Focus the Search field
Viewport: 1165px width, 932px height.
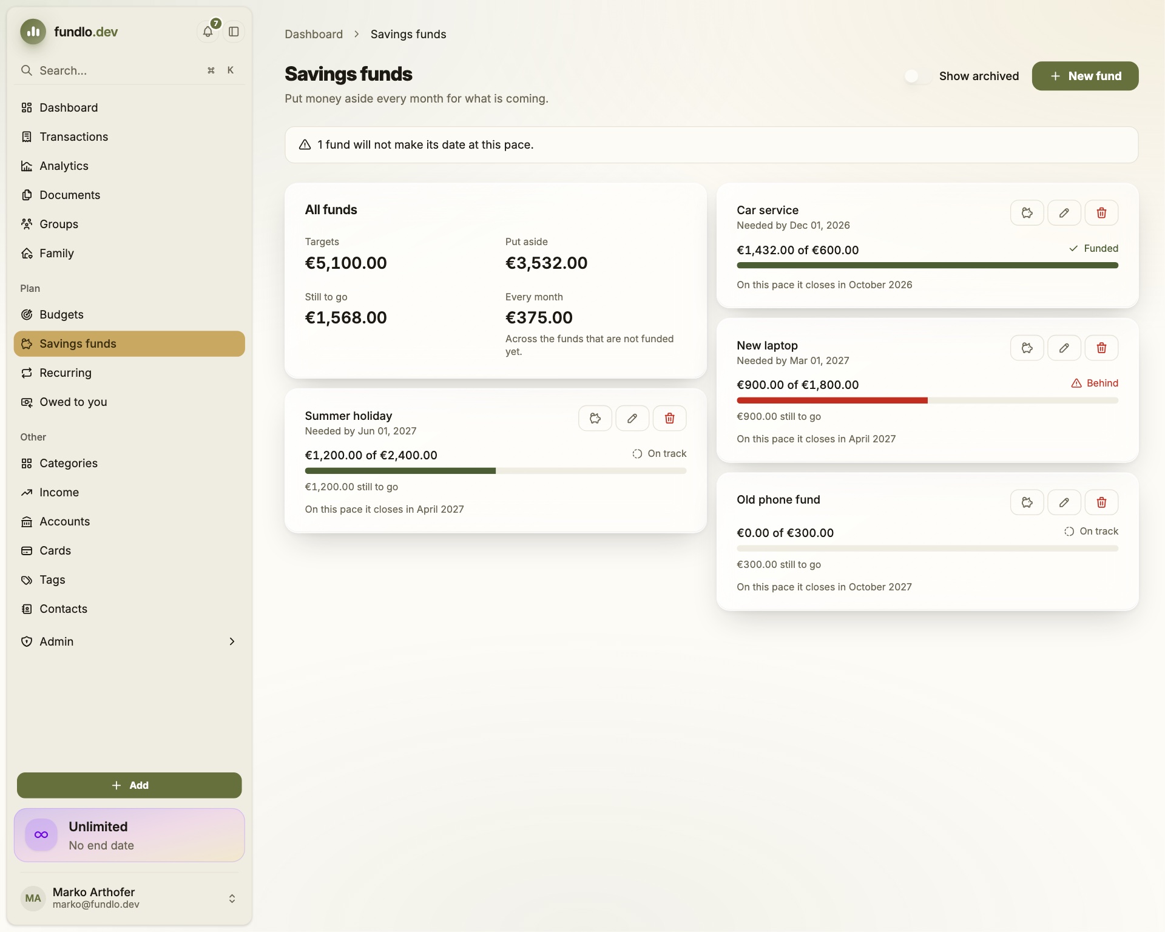pos(129,71)
